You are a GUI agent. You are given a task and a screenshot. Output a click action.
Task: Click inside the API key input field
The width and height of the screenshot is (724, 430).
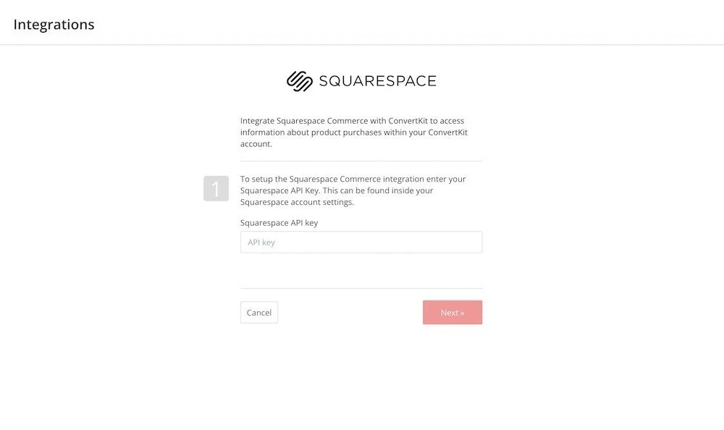point(361,242)
